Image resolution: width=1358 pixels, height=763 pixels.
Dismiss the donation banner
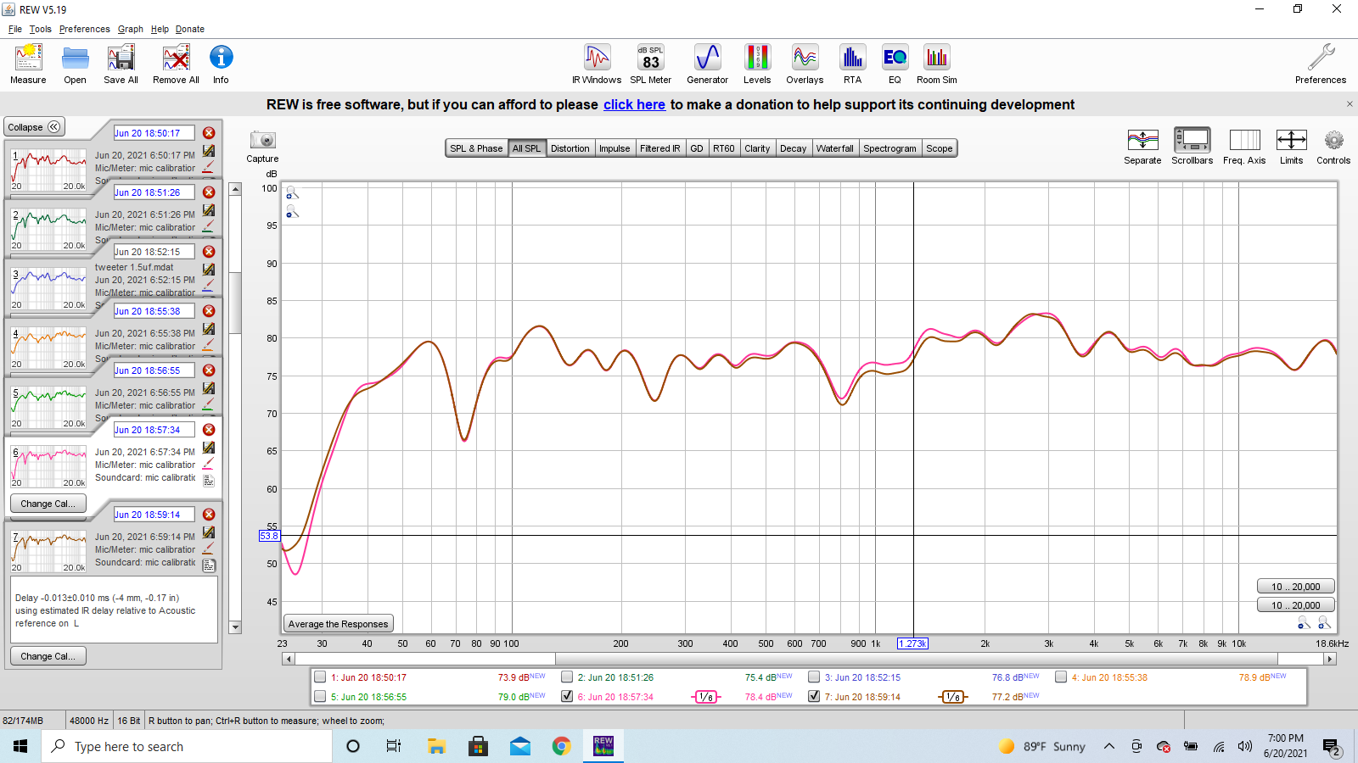(x=1350, y=104)
